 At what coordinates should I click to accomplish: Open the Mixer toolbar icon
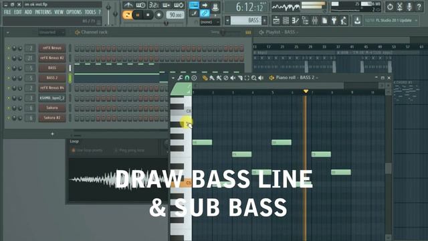click(x=315, y=21)
